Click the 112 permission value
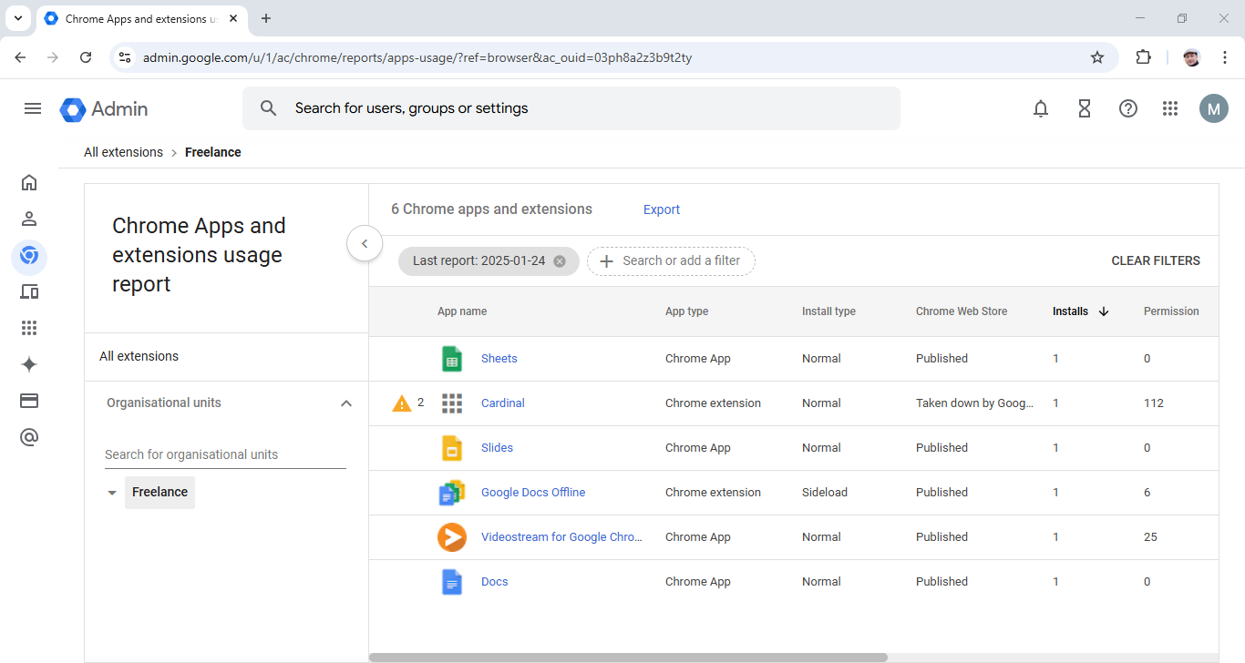The height and width of the screenshot is (663, 1245). click(1154, 403)
